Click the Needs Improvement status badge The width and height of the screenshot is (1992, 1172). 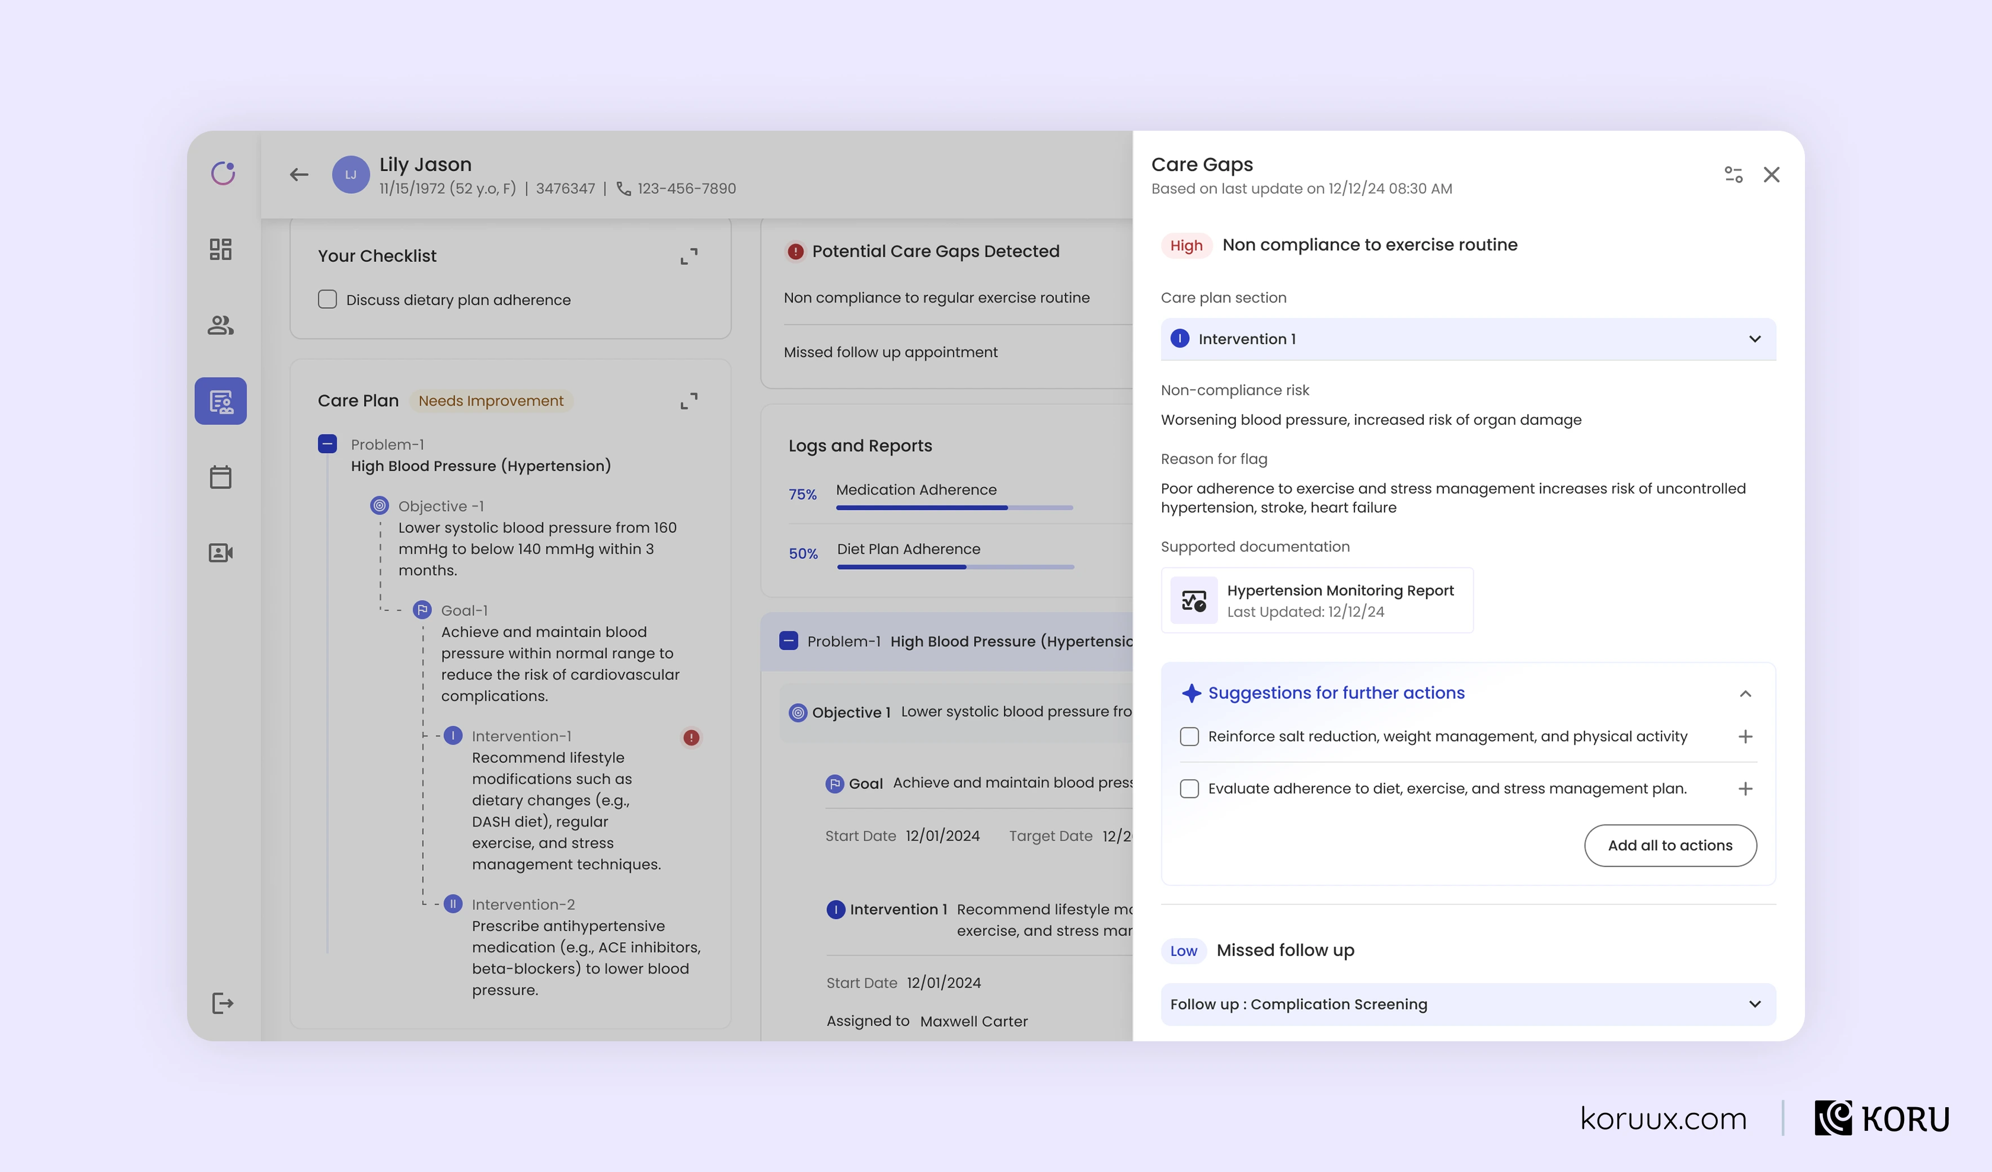pos(491,401)
